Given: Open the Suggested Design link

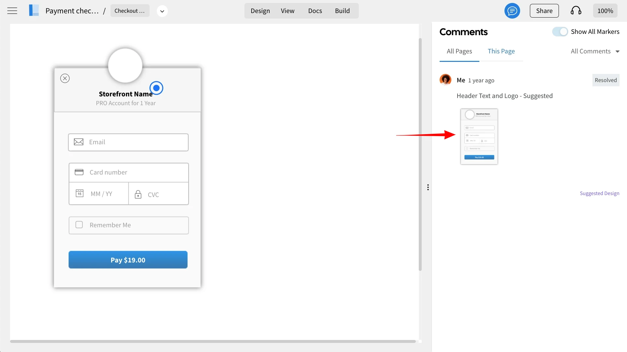Looking at the screenshot, I should tap(599, 193).
